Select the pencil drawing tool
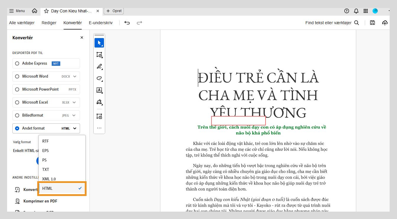The height and width of the screenshot is (219, 397). (99, 66)
